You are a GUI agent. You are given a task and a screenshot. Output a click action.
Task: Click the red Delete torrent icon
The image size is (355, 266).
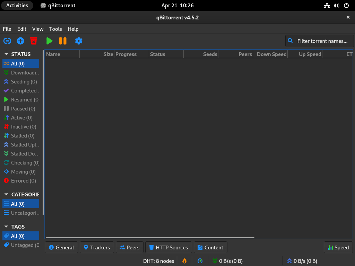[x=33, y=41]
